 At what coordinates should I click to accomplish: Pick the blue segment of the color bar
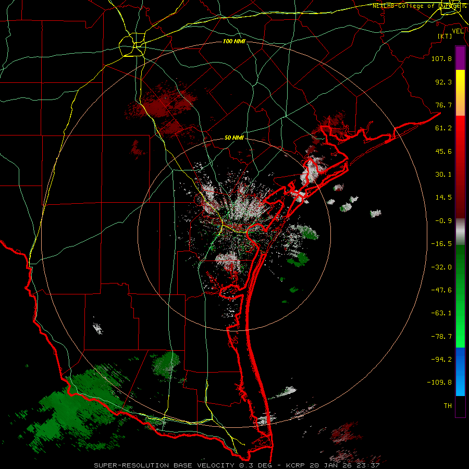pyautogui.click(x=461, y=372)
